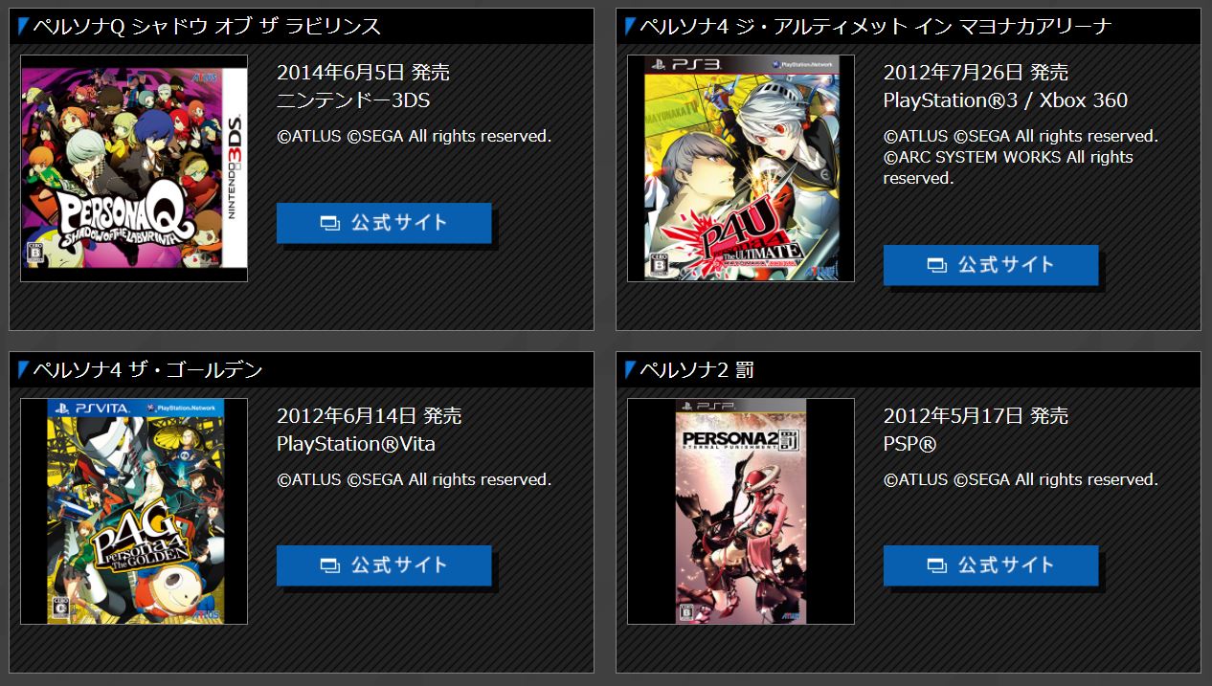Click the window icon in the Persona Q button

330,223
